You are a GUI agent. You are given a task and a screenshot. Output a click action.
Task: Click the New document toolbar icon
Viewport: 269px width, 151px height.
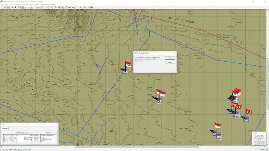coord(2,8)
